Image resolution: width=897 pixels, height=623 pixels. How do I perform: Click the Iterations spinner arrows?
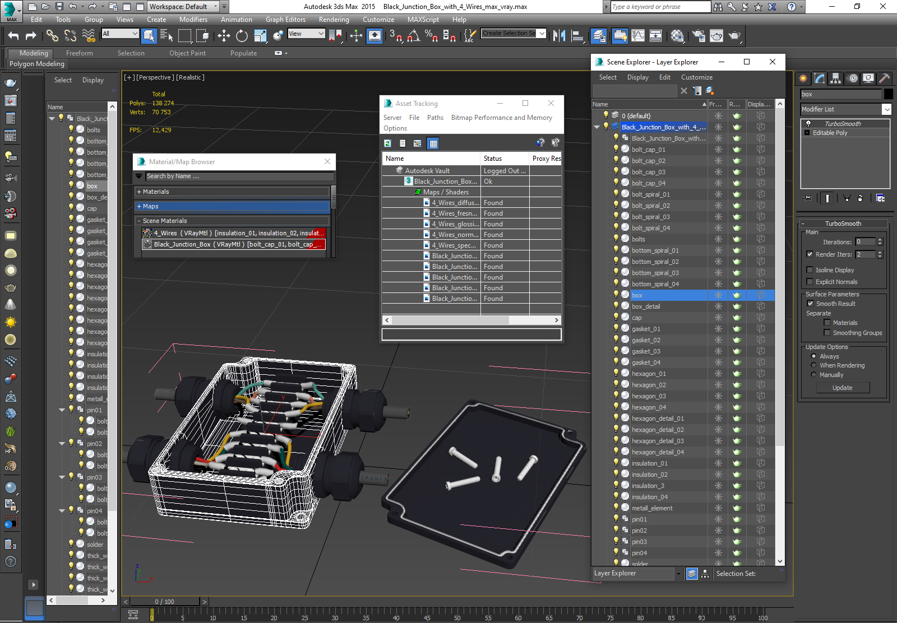(x=880, y=242)
